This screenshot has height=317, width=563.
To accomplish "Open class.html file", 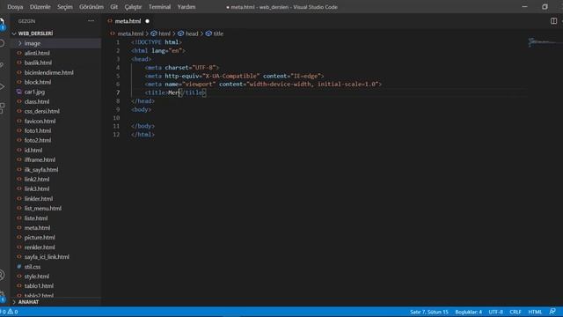I will click(37, 101).
